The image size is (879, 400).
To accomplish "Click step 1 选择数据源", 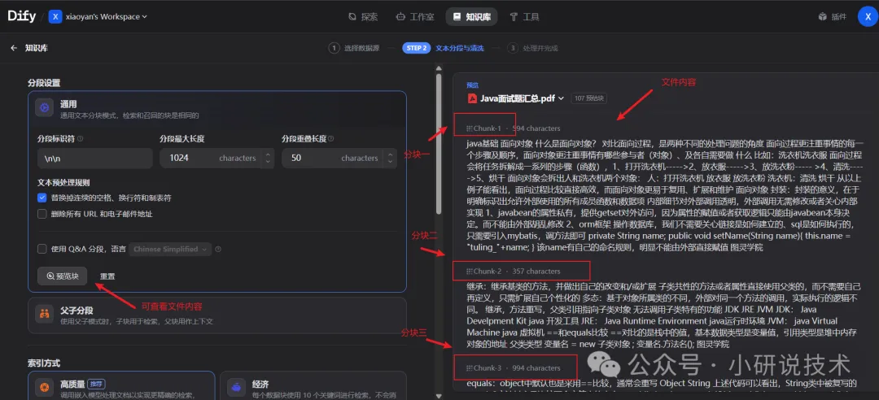I will [354, 48].
